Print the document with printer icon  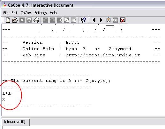pos(36,20)
